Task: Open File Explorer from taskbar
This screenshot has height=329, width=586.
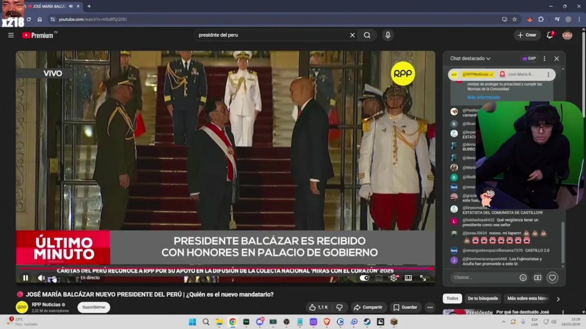Action: 219,322
